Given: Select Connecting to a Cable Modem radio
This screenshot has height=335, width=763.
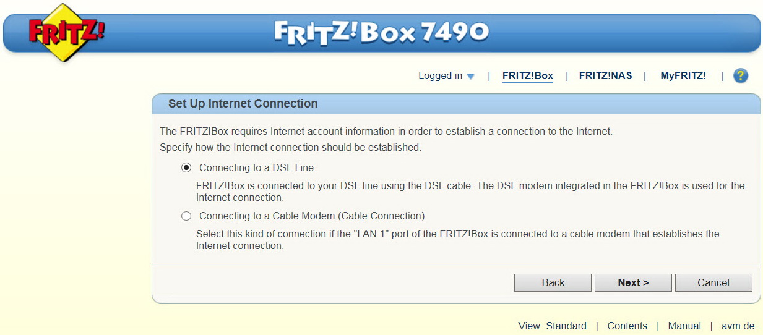Looking at the screenshot, I should click(x=186, y=216).
